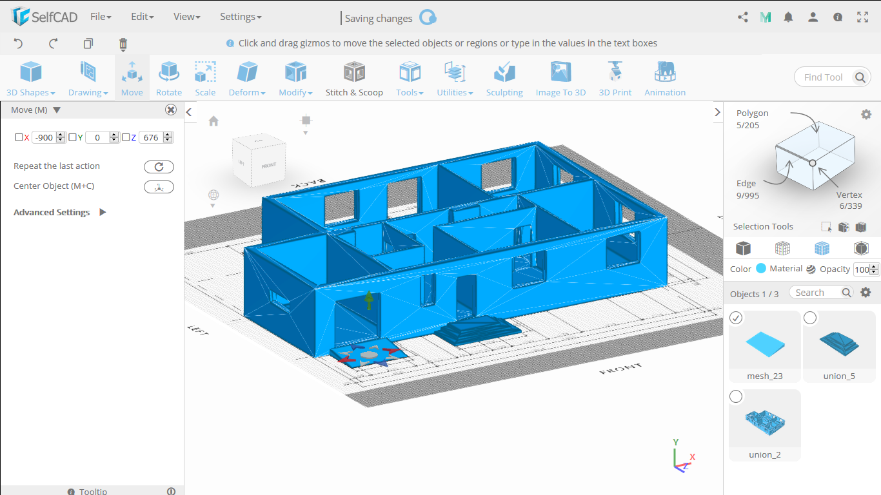
Task: Click the share icon in header
Action: tap(743, 17)
